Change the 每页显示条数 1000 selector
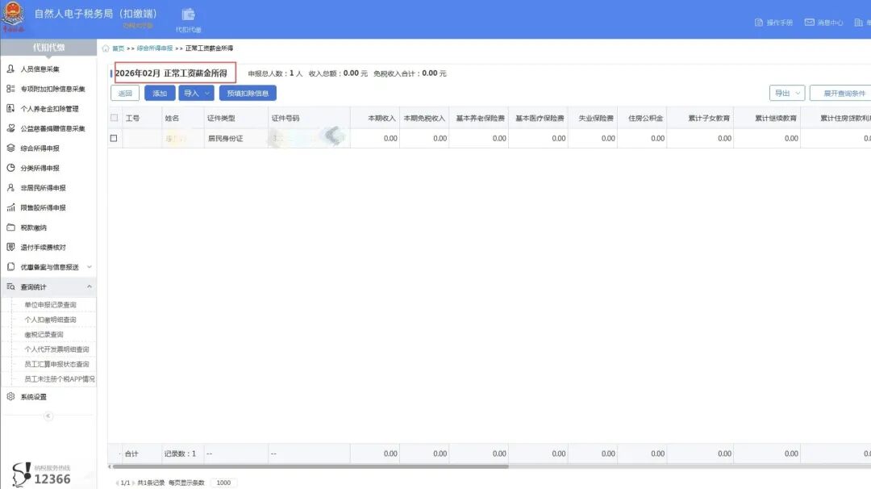Image resolution: width=871 pixels, height=489 pixels. [224, 483]
